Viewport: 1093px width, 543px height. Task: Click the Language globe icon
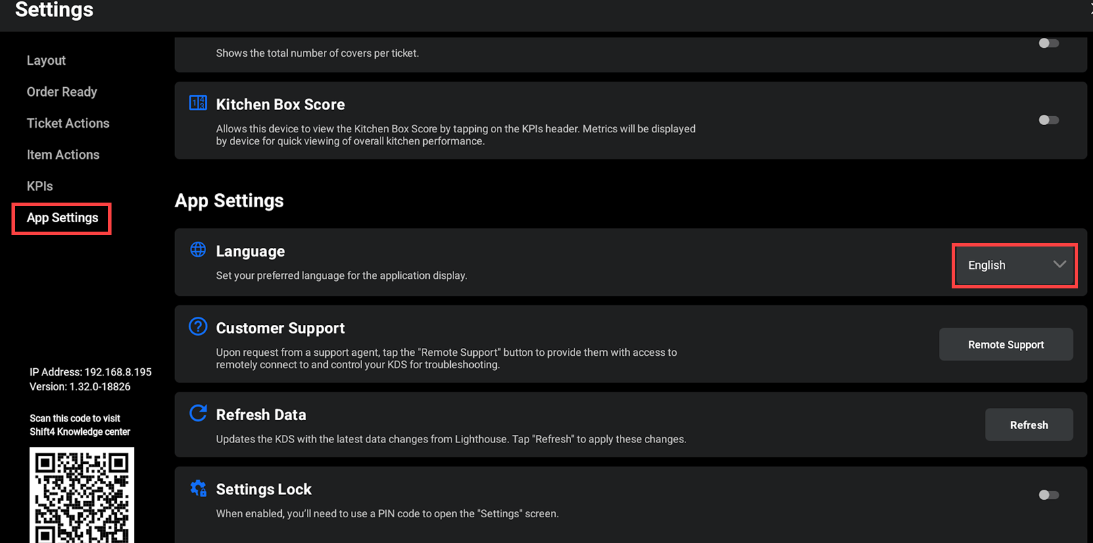pyautogui.click(x=198, y=250)
